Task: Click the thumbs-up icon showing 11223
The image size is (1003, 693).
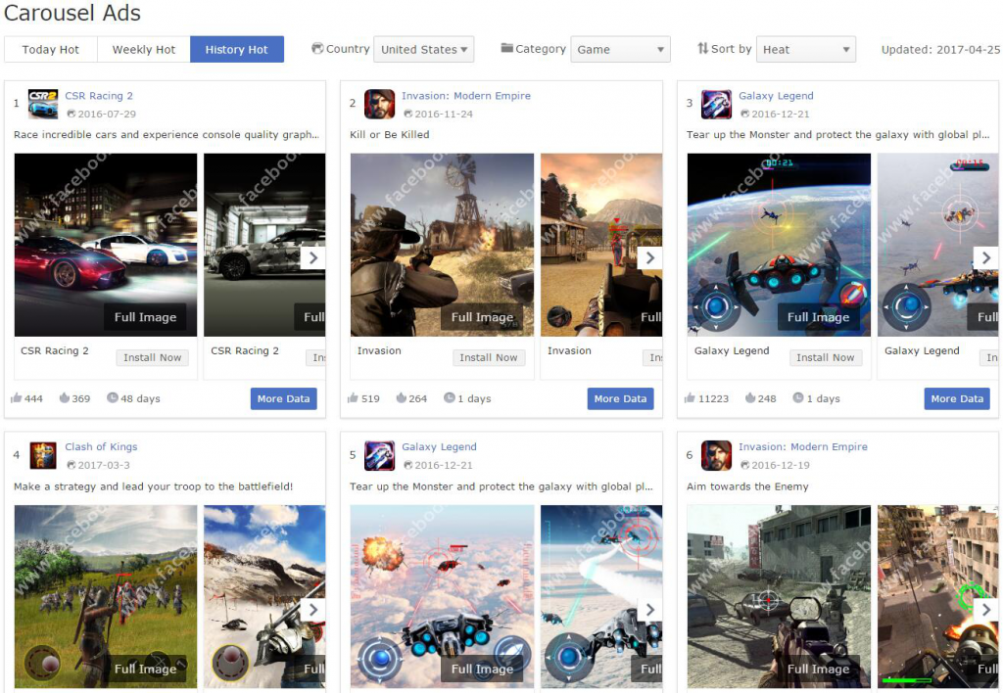Action: pos(690,398)
